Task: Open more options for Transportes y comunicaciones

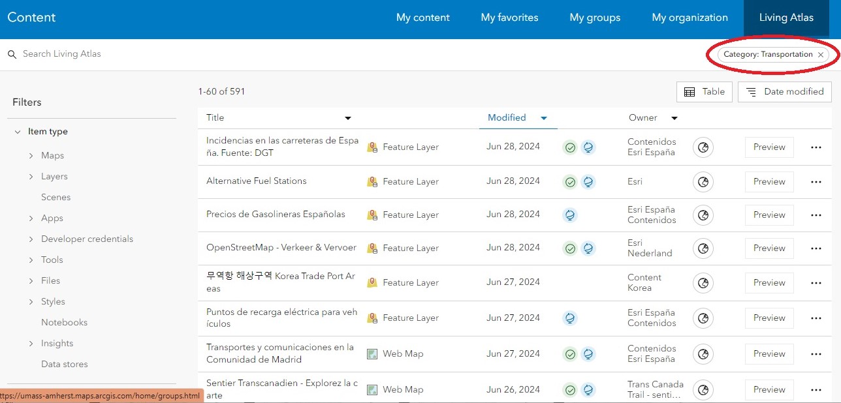Action: (x=816, y=354)
